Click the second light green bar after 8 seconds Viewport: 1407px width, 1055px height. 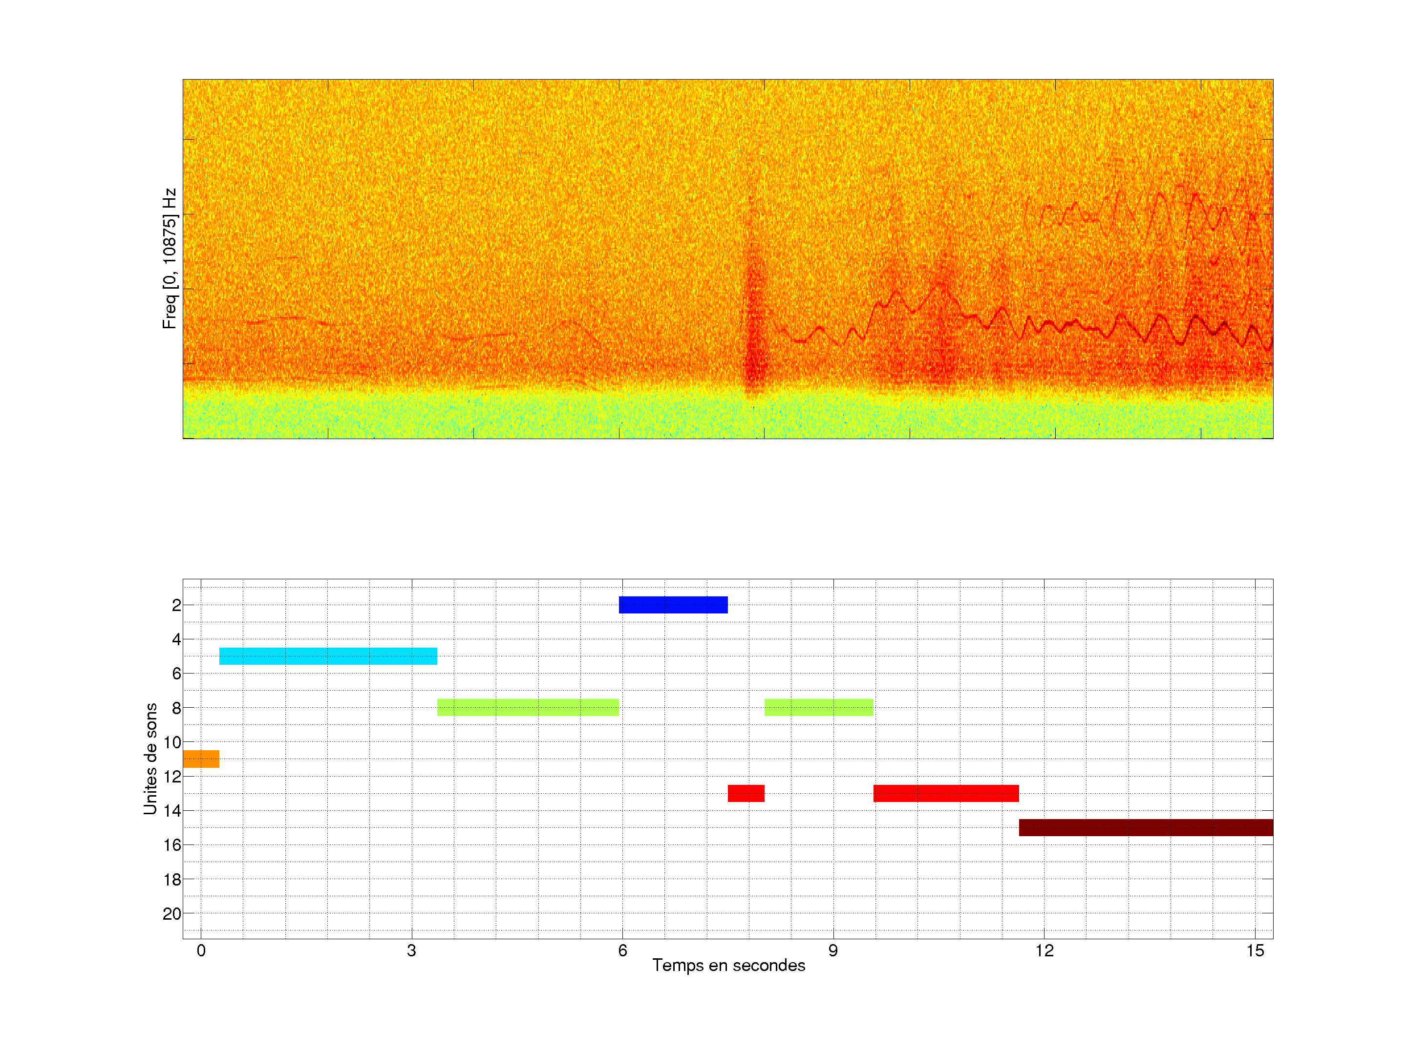click(819, 707)
